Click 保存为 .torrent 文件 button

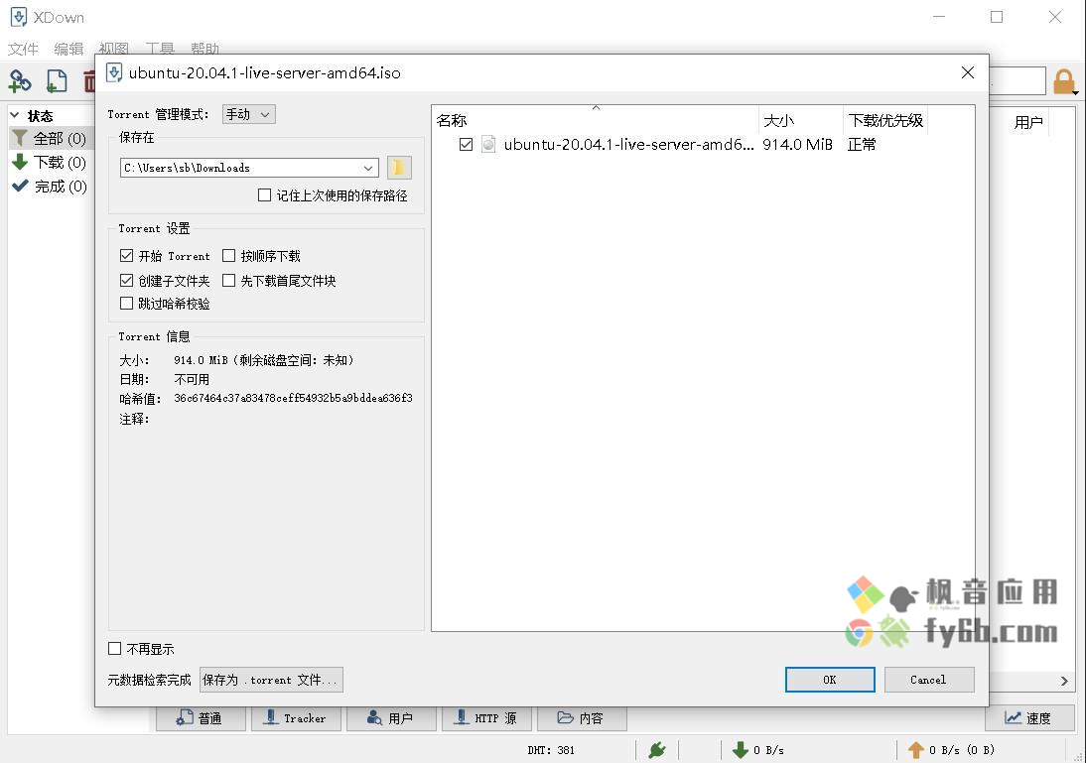tap(271, 680)
